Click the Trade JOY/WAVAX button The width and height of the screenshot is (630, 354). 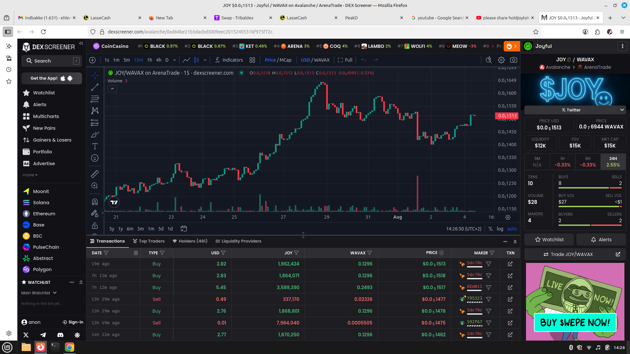568,254
